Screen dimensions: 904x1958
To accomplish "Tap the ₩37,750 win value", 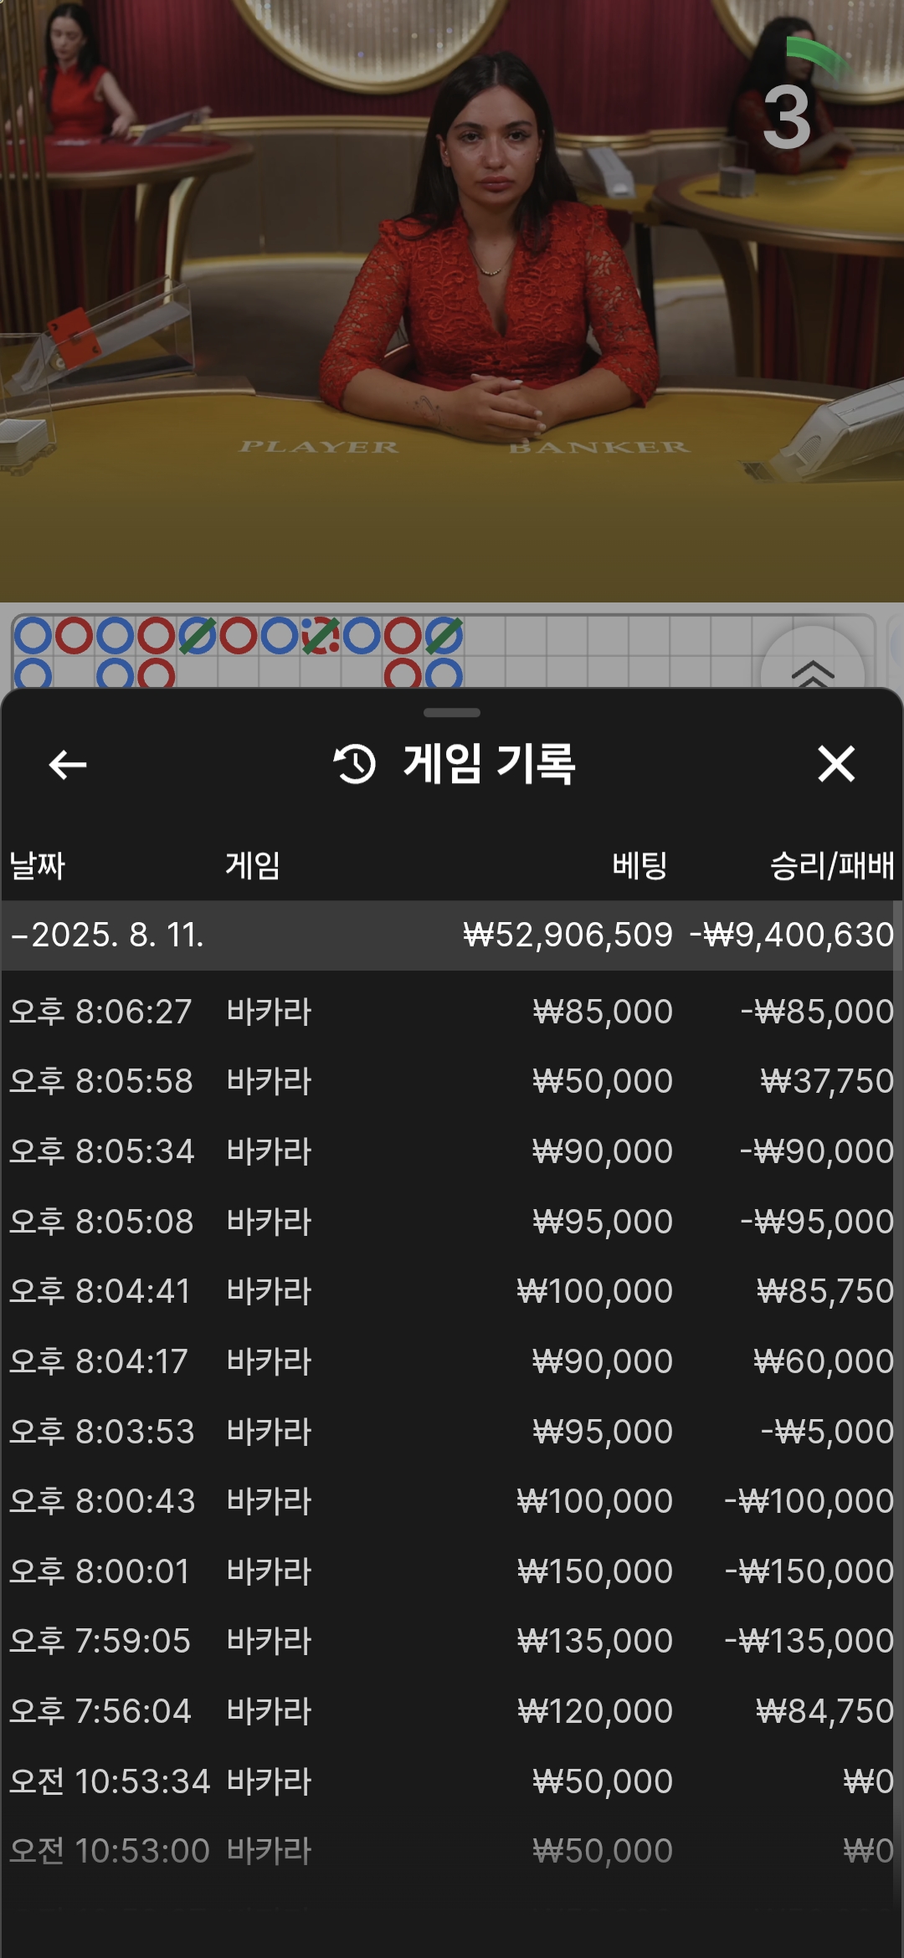I will [828, 1081].
